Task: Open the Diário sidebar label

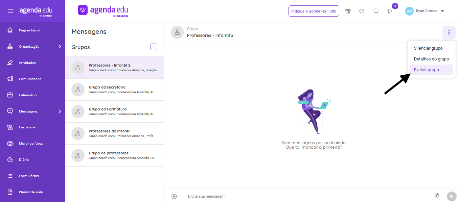Action: coord(24,160)
